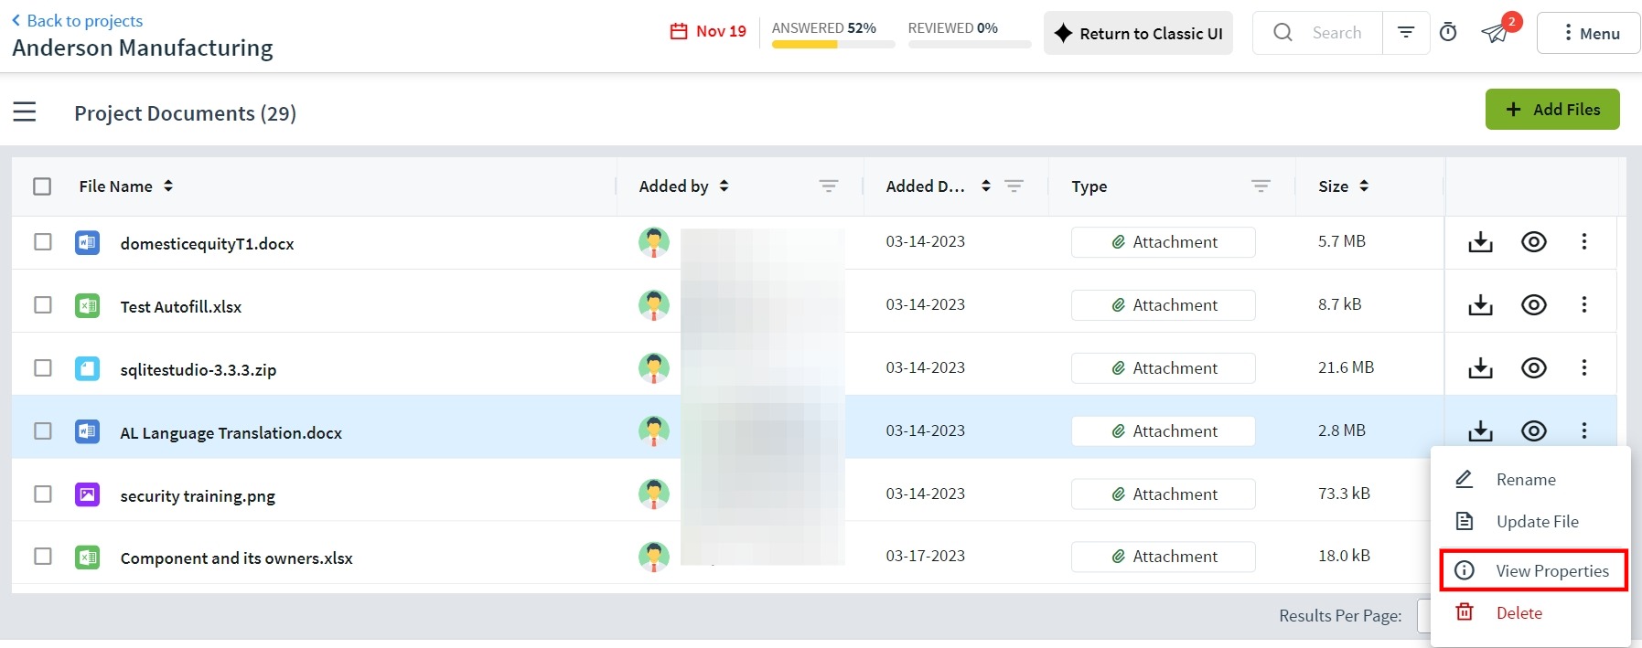Click the Nov 19 calendar icon

point(679,32)
